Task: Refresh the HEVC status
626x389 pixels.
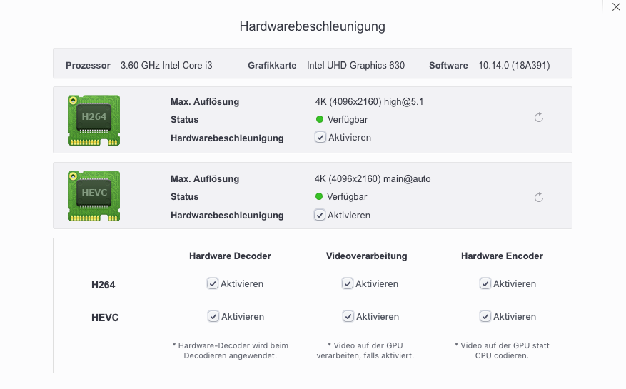Action: point(539,197)
